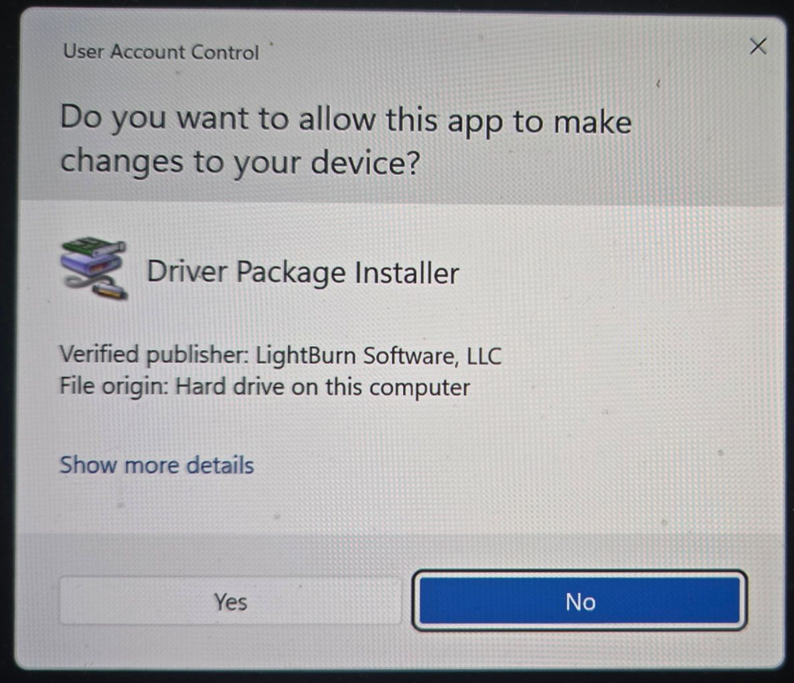Screen dimensions: 794x683
Task: Click the User Account Control title text
Action: click(x=161, y=52)
